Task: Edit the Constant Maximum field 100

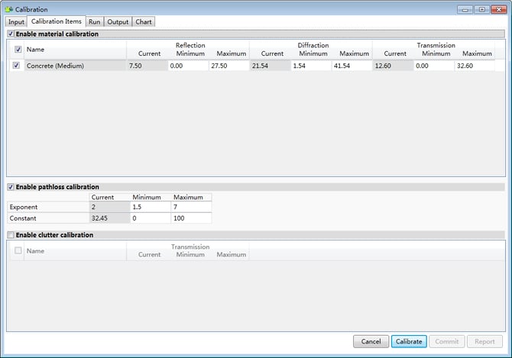Action: click(x=191, y=218)
